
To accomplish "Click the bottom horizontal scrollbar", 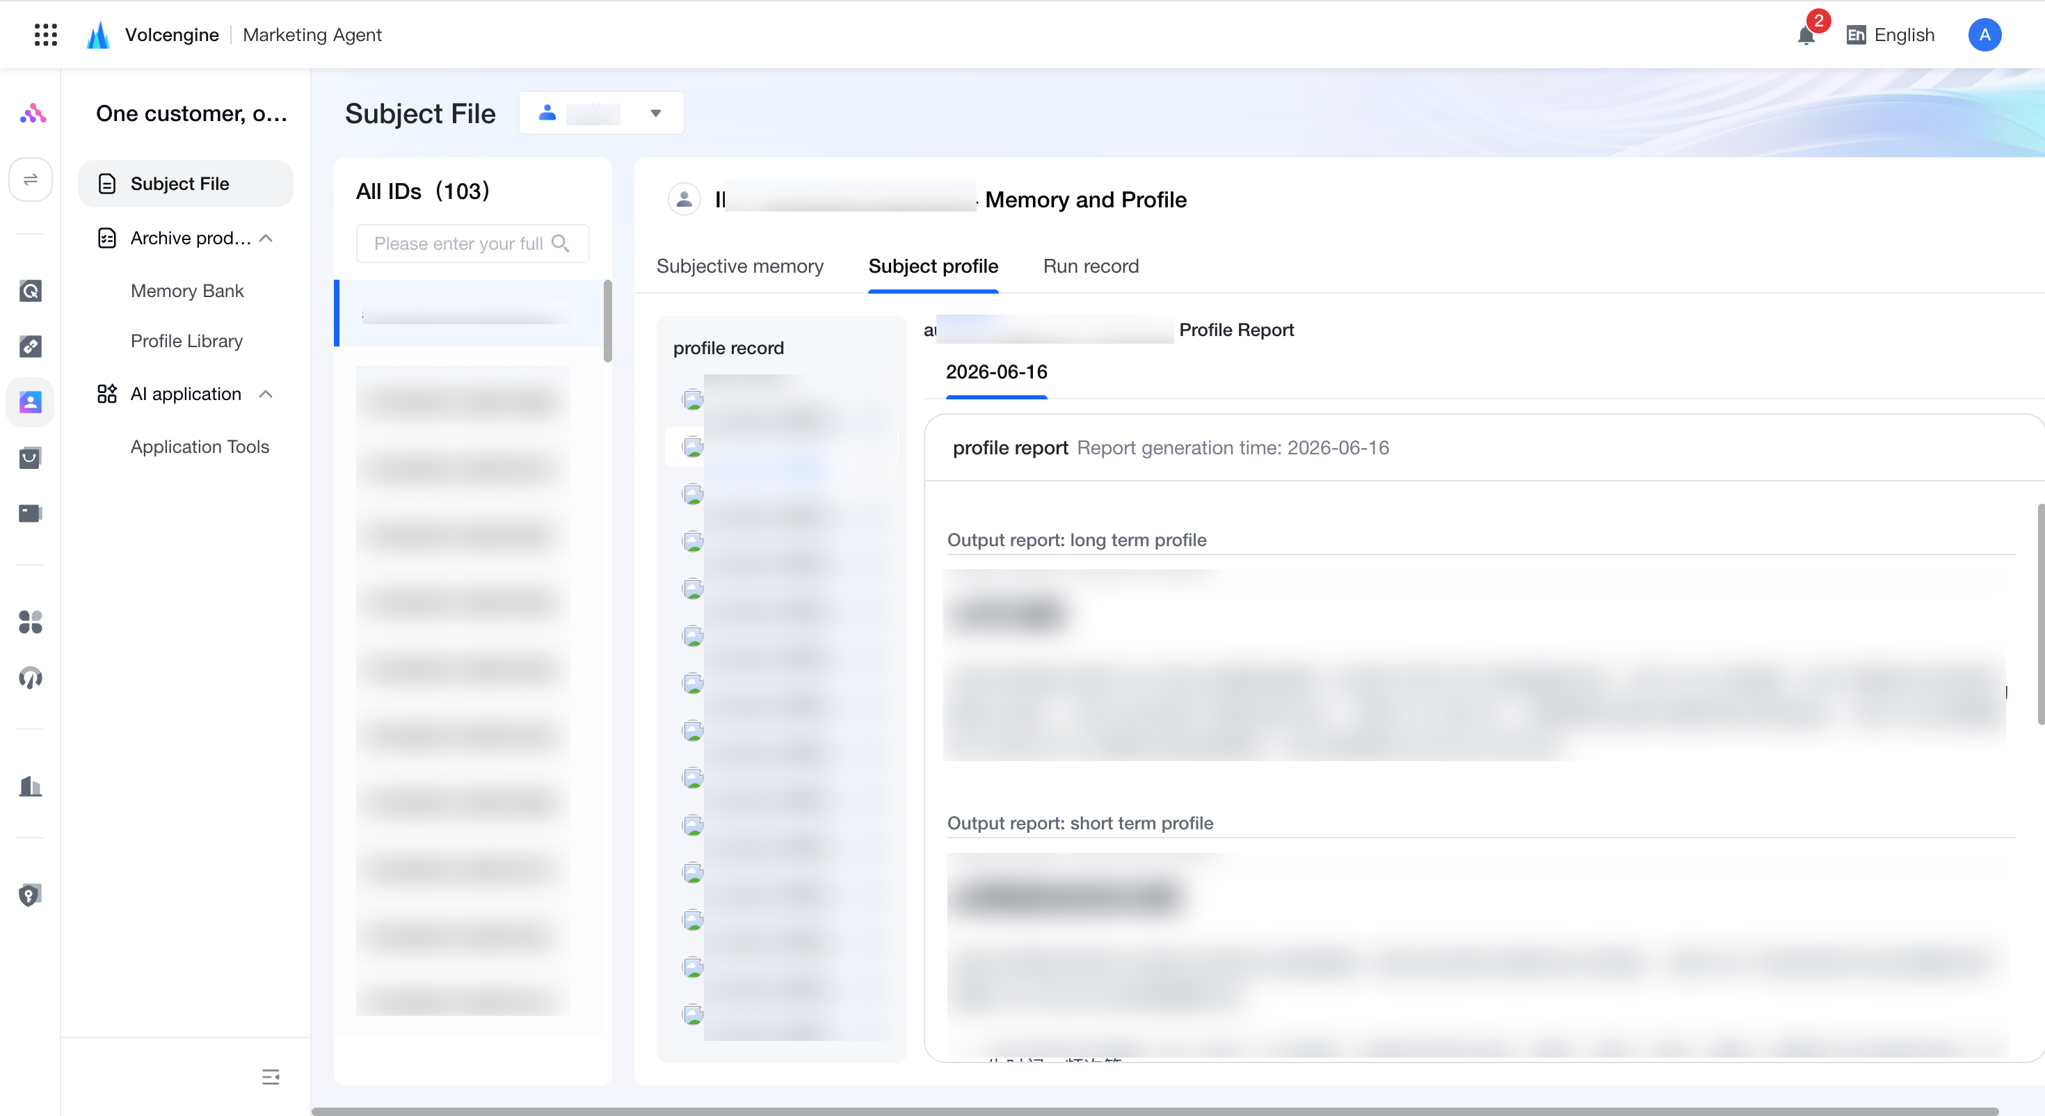I will [1154, 1111].
